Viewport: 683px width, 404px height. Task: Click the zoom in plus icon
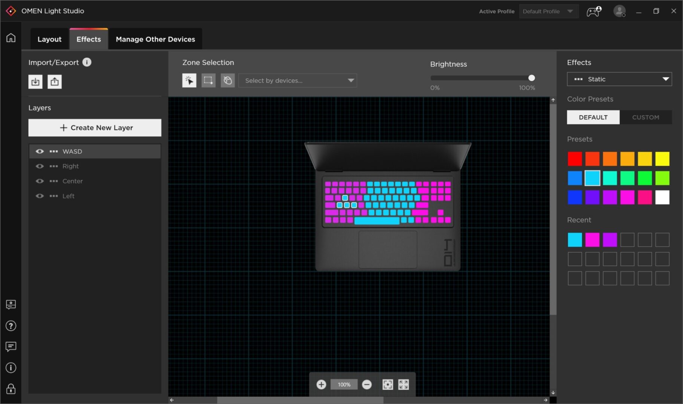[321, 385]
